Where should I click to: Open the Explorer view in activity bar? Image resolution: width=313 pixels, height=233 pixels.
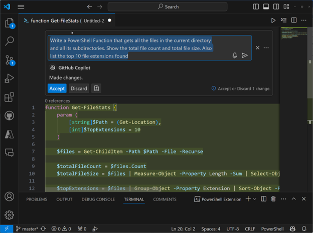pos(9,22)
